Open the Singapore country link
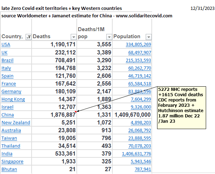Viewport: 215px width, 174px height. coord(12,161)
